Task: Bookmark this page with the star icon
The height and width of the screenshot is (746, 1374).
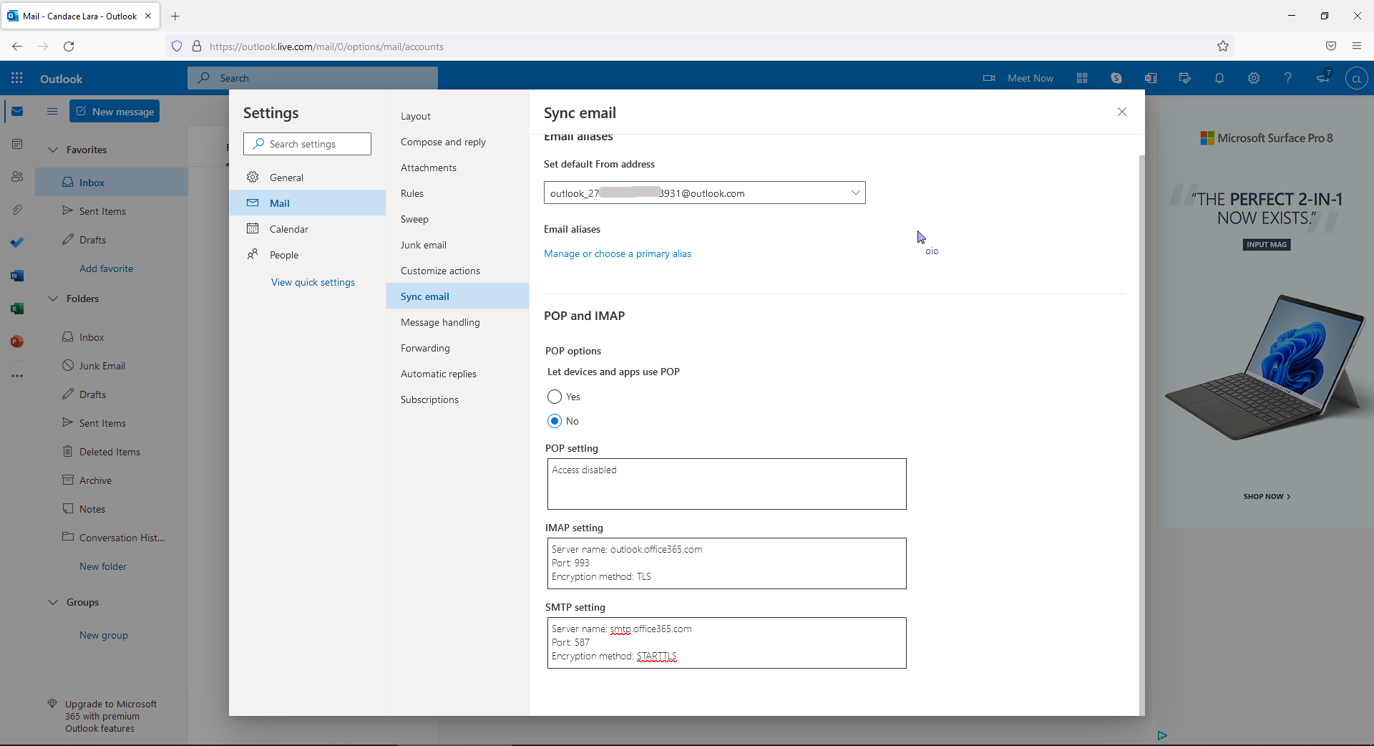Action: click(x=1223, y=47)
